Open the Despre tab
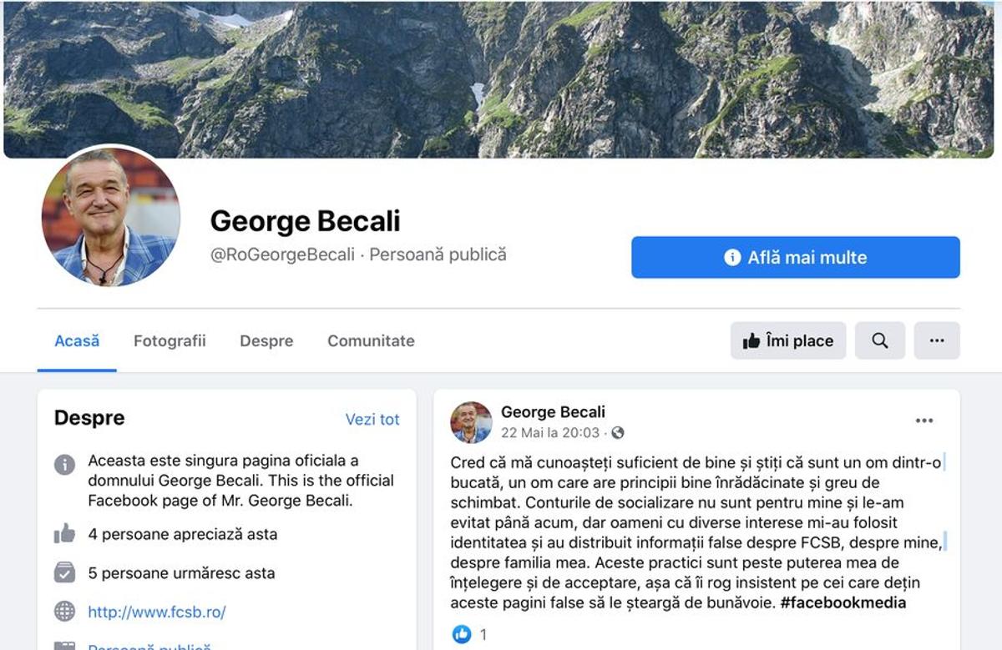This screenshot has height=650, width=1002. pos(266,340)
